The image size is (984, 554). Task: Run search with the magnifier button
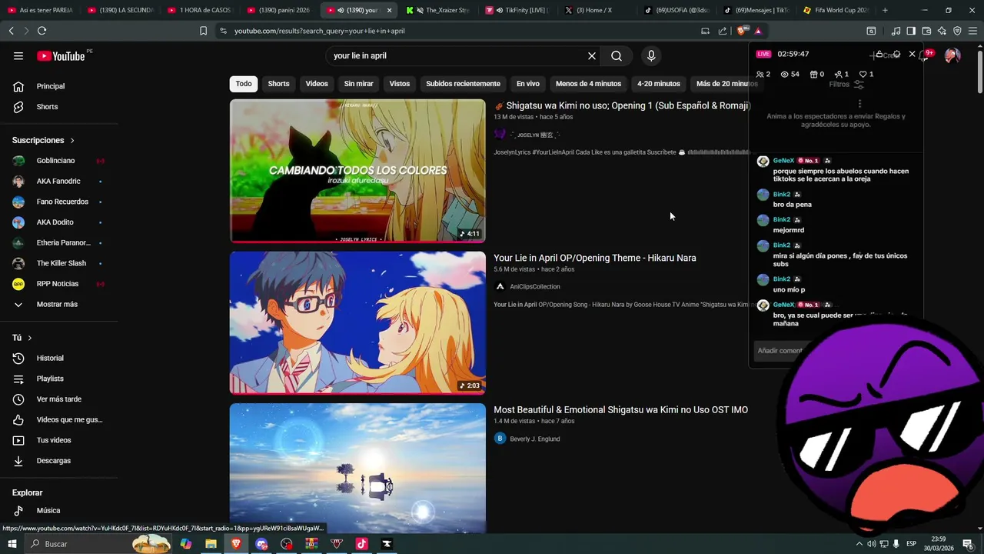[x=617, y=55]
